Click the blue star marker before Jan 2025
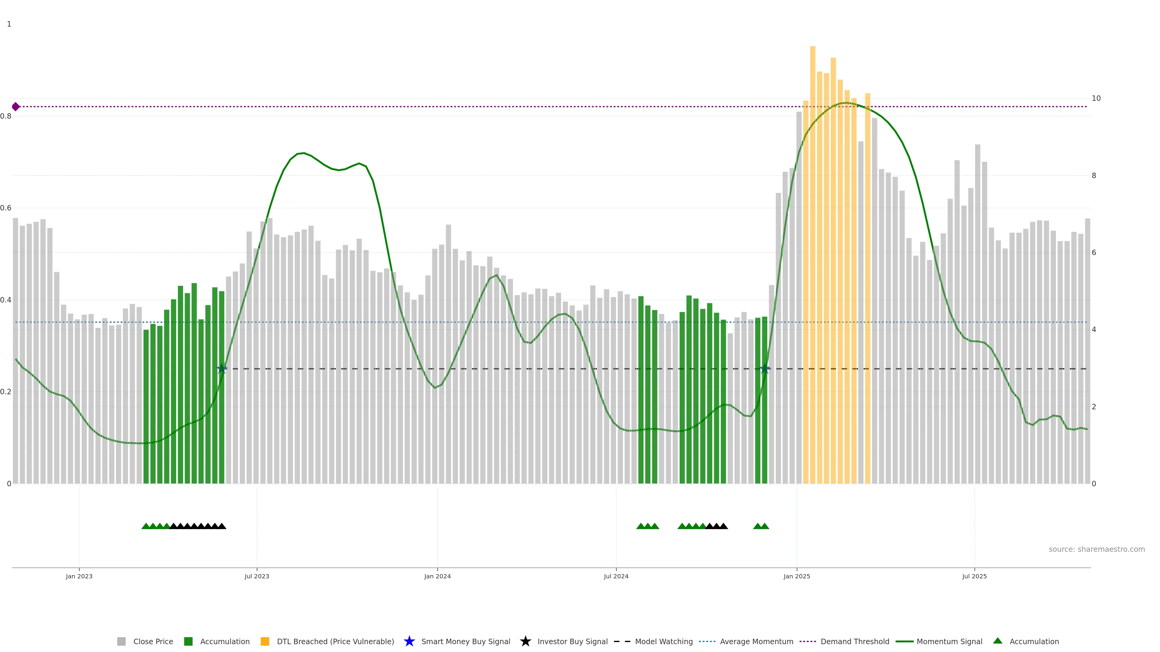This screenshot has height=652, width=1160. click(765, 369)
